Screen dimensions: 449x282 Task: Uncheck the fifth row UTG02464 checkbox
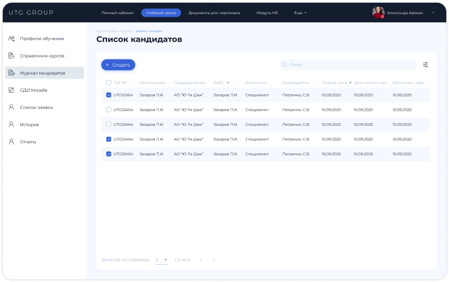point(109,153)
